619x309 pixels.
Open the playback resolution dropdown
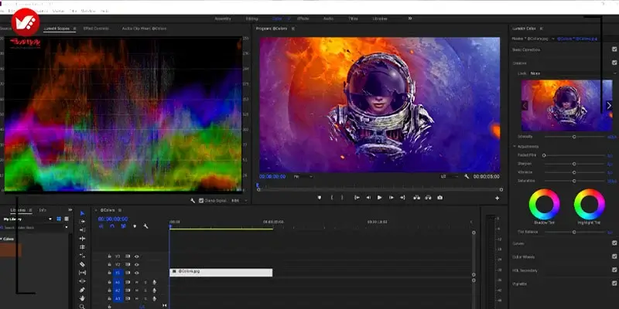[x=450, y=177]
